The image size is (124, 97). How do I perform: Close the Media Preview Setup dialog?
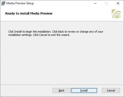(118, 3)
